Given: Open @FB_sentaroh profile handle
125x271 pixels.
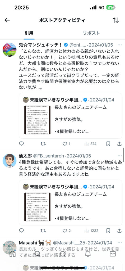Looking at the screenshot, I should [49, 156].
